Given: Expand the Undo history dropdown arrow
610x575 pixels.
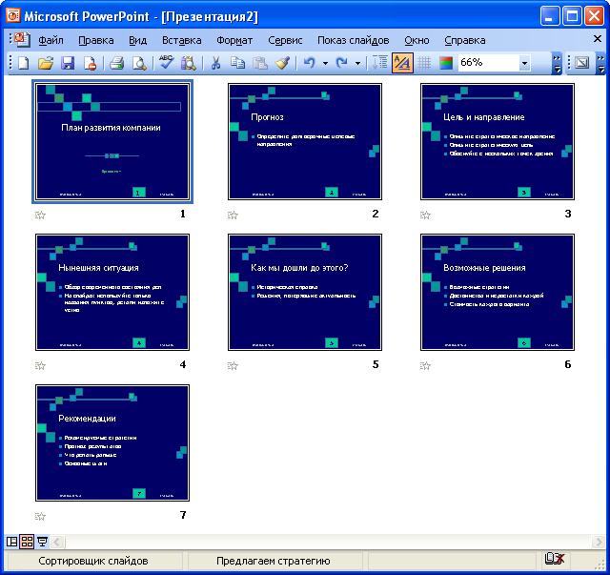Looking at the screenshot, I should [x=325, y=63].
